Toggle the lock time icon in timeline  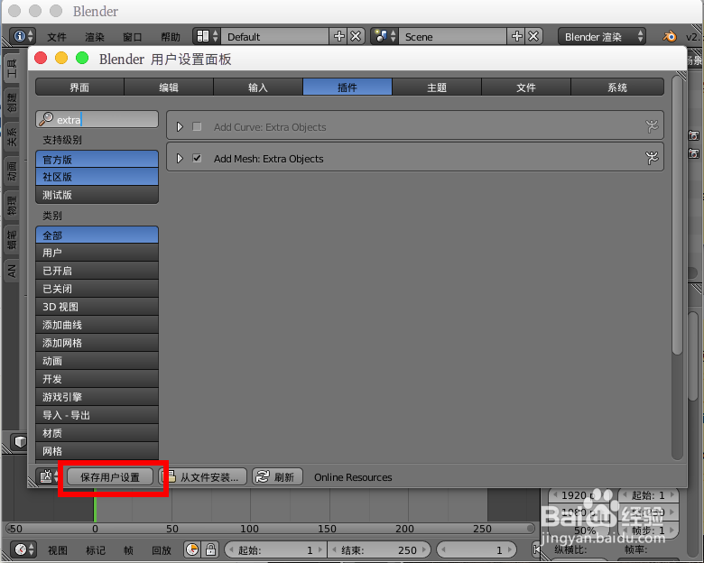pyautogui.click(x=210, y=549)
